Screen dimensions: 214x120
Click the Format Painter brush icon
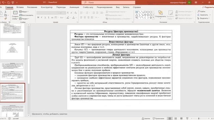coord(5,18)
